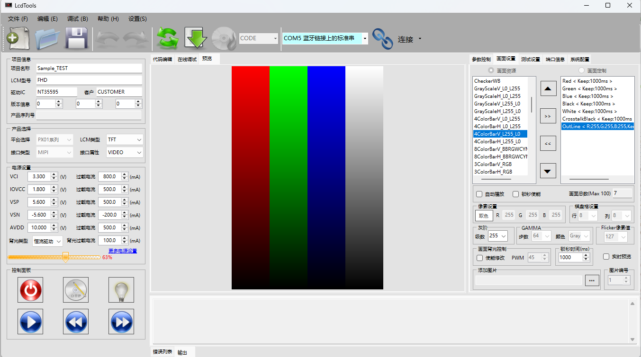Click the new project file icon

[18, 38]
